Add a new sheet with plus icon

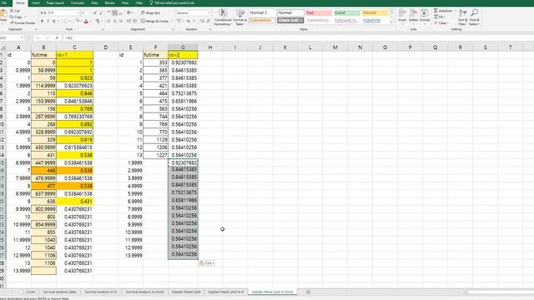point(308,292)
